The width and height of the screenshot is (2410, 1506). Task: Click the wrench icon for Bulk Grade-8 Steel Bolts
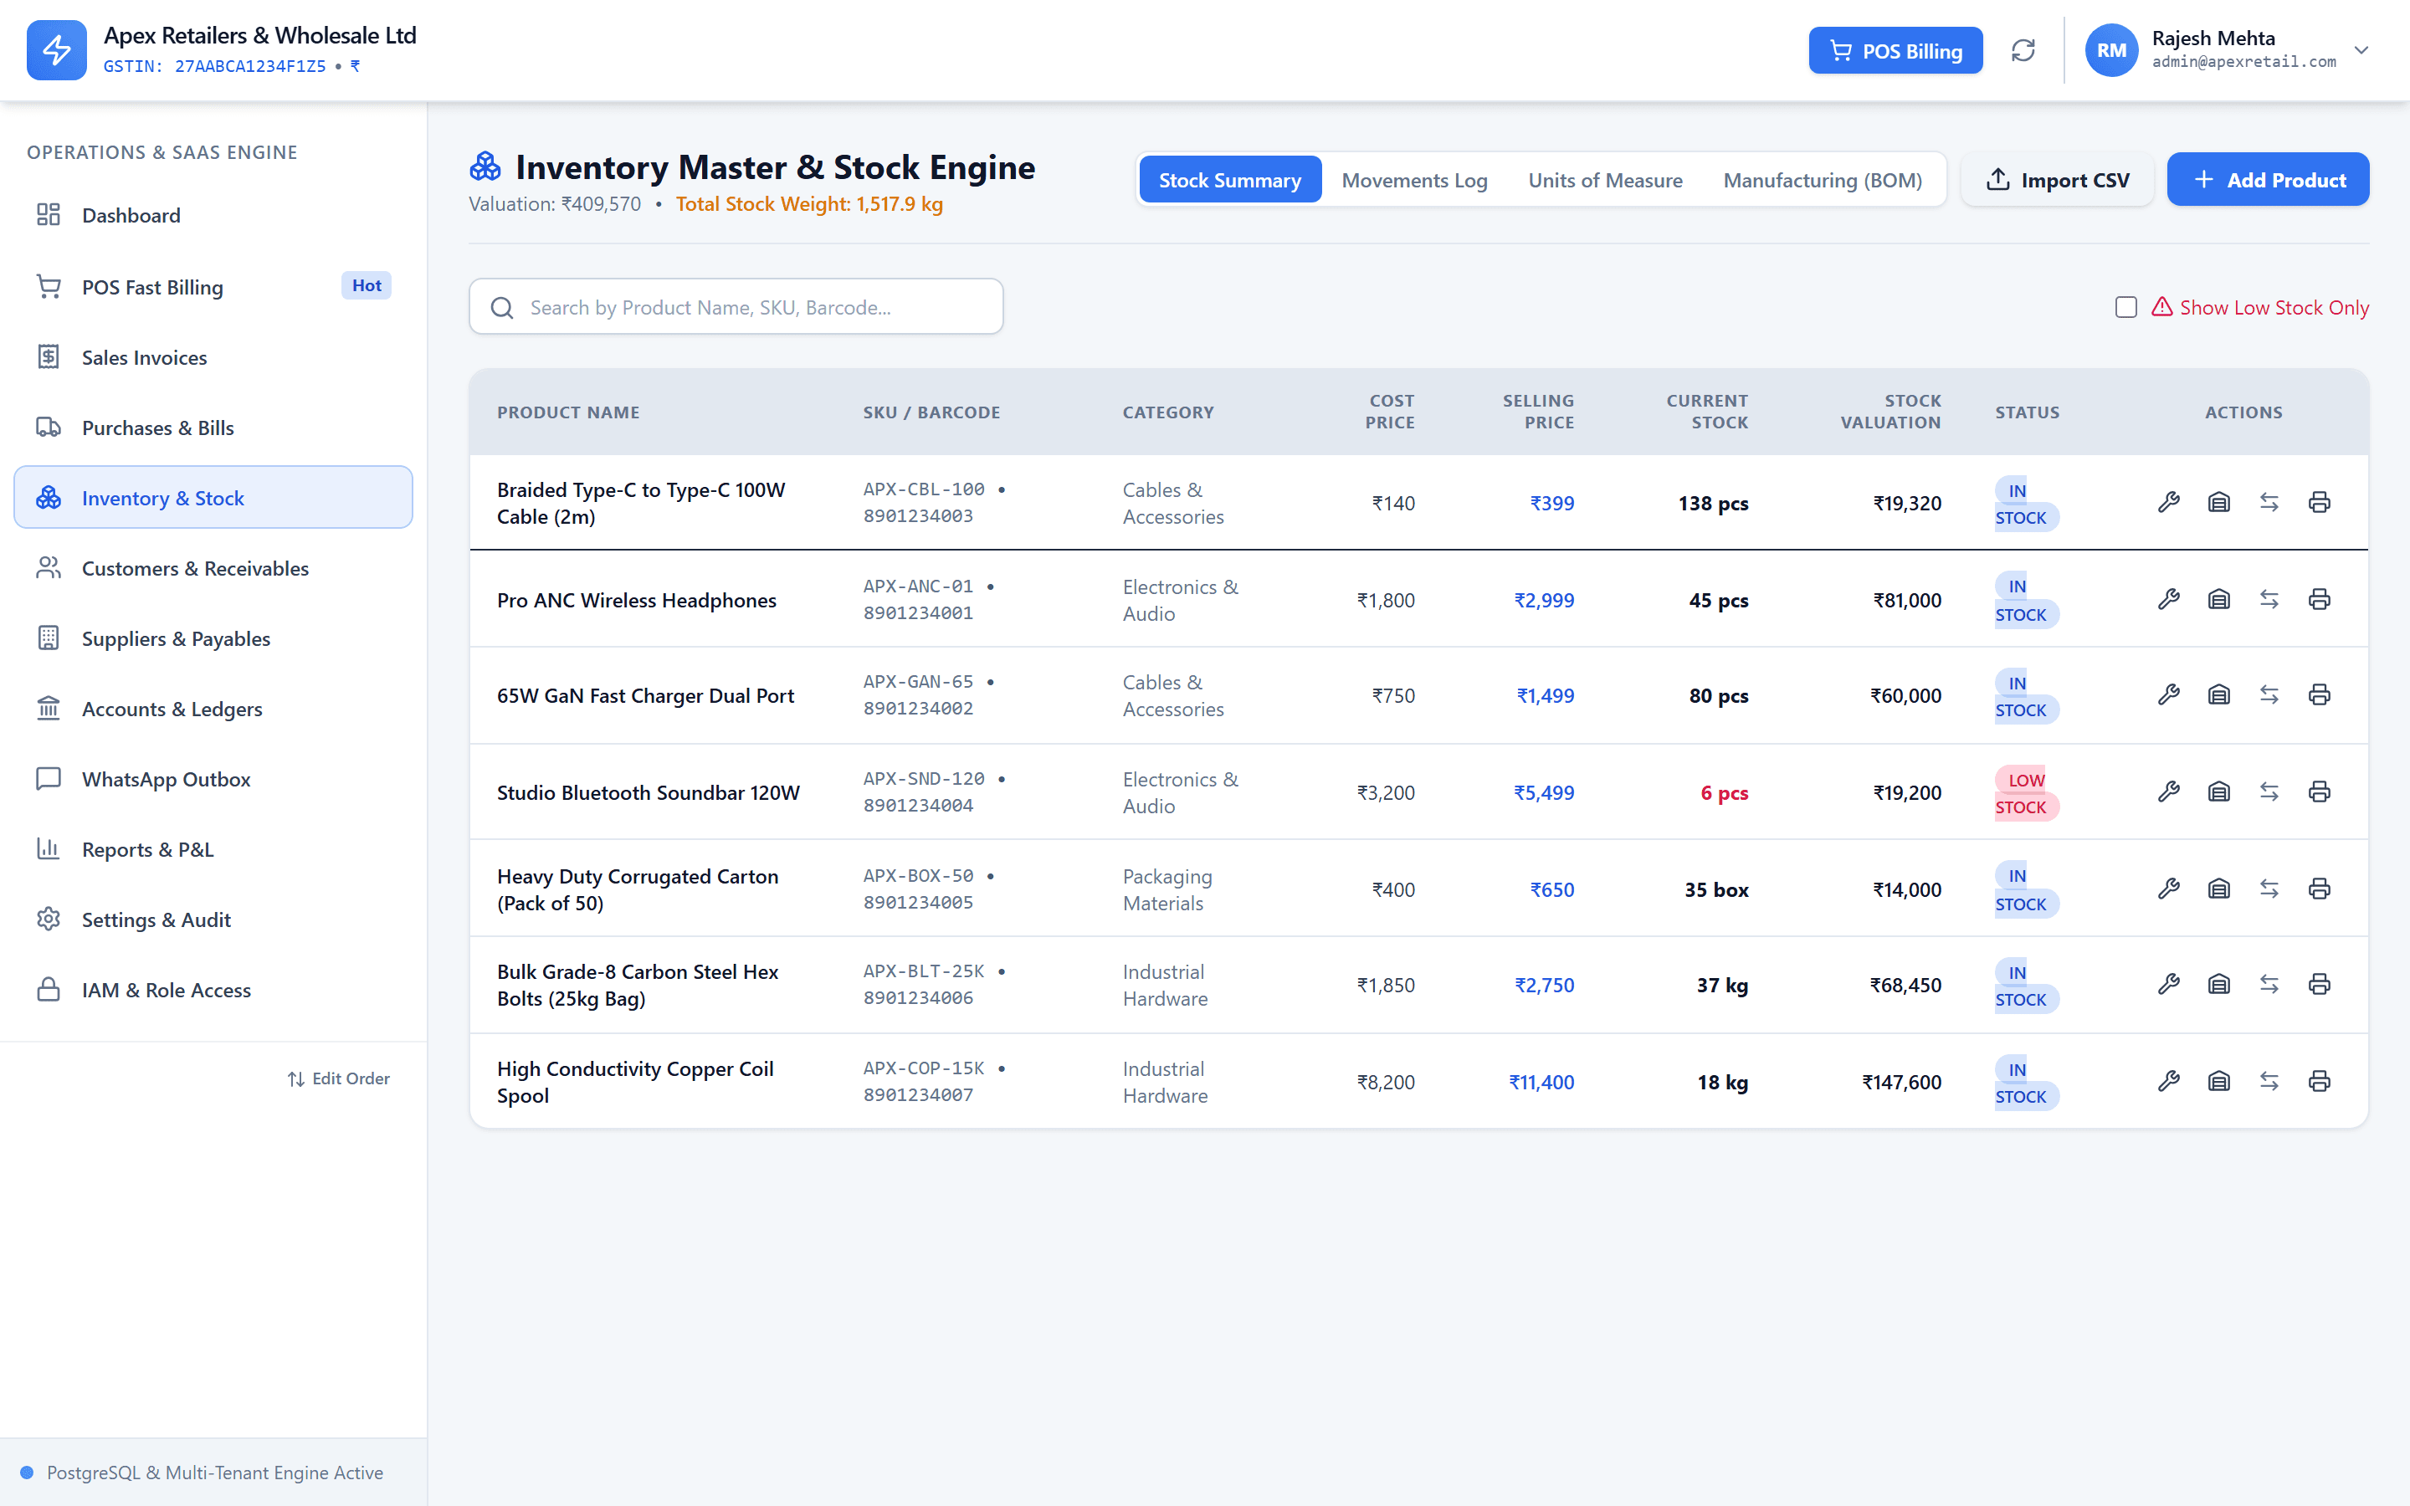pyautogui.click(x=2168, y=984)
